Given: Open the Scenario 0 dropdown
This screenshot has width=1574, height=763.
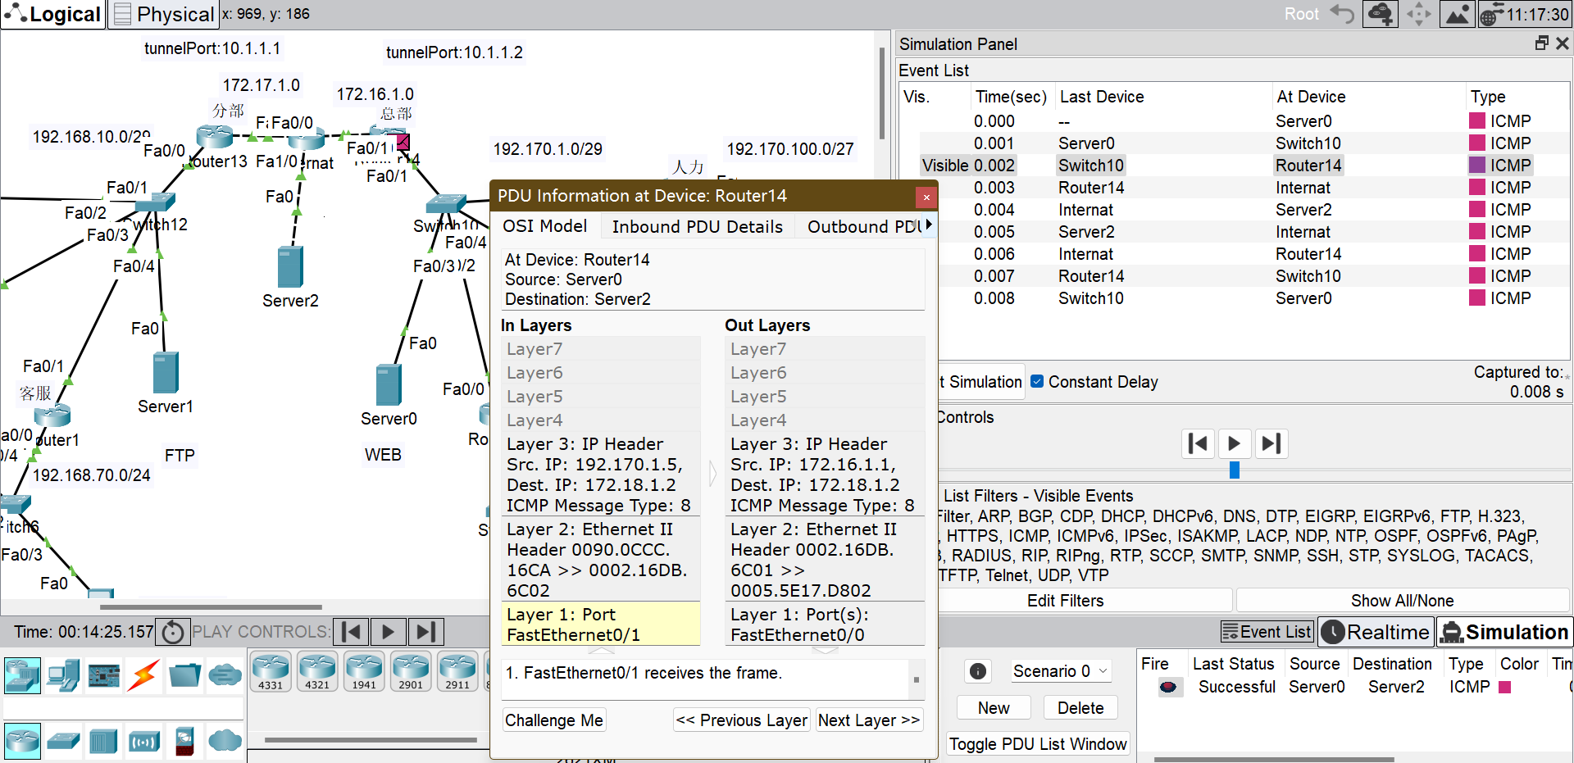Looking at the screenshot, I should (x=1060, y=671).
